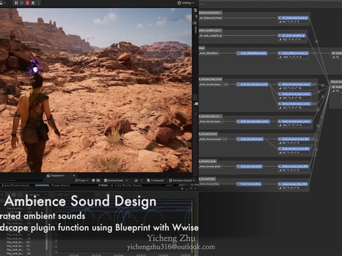This screenshot has height=256, width=342.
Task: Click the sfx_Darkworld_Portal_lp sound node
Action: tap(293, 18)
